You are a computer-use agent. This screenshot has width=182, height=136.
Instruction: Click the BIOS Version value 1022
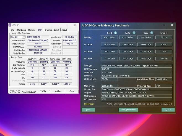(x=137, y=99)
